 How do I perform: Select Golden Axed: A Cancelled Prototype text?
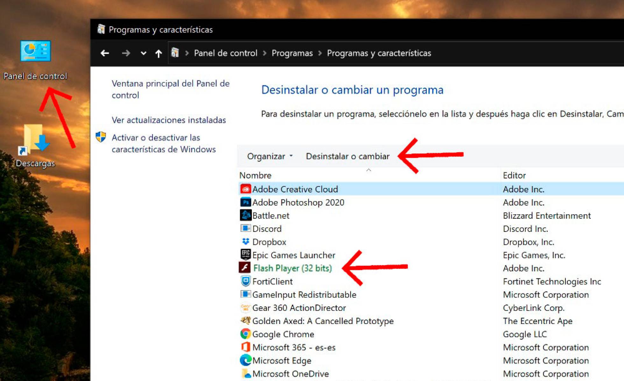323,321
